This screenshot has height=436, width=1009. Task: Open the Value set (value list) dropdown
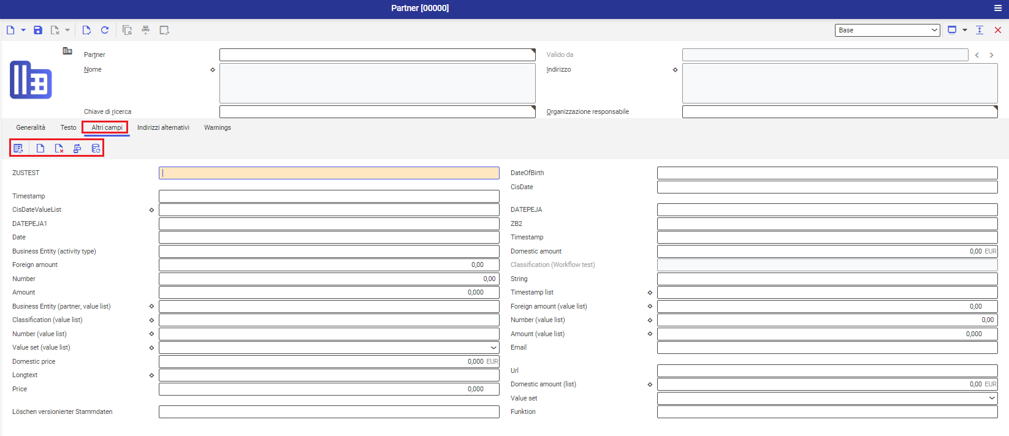click(x=493, y=348)
